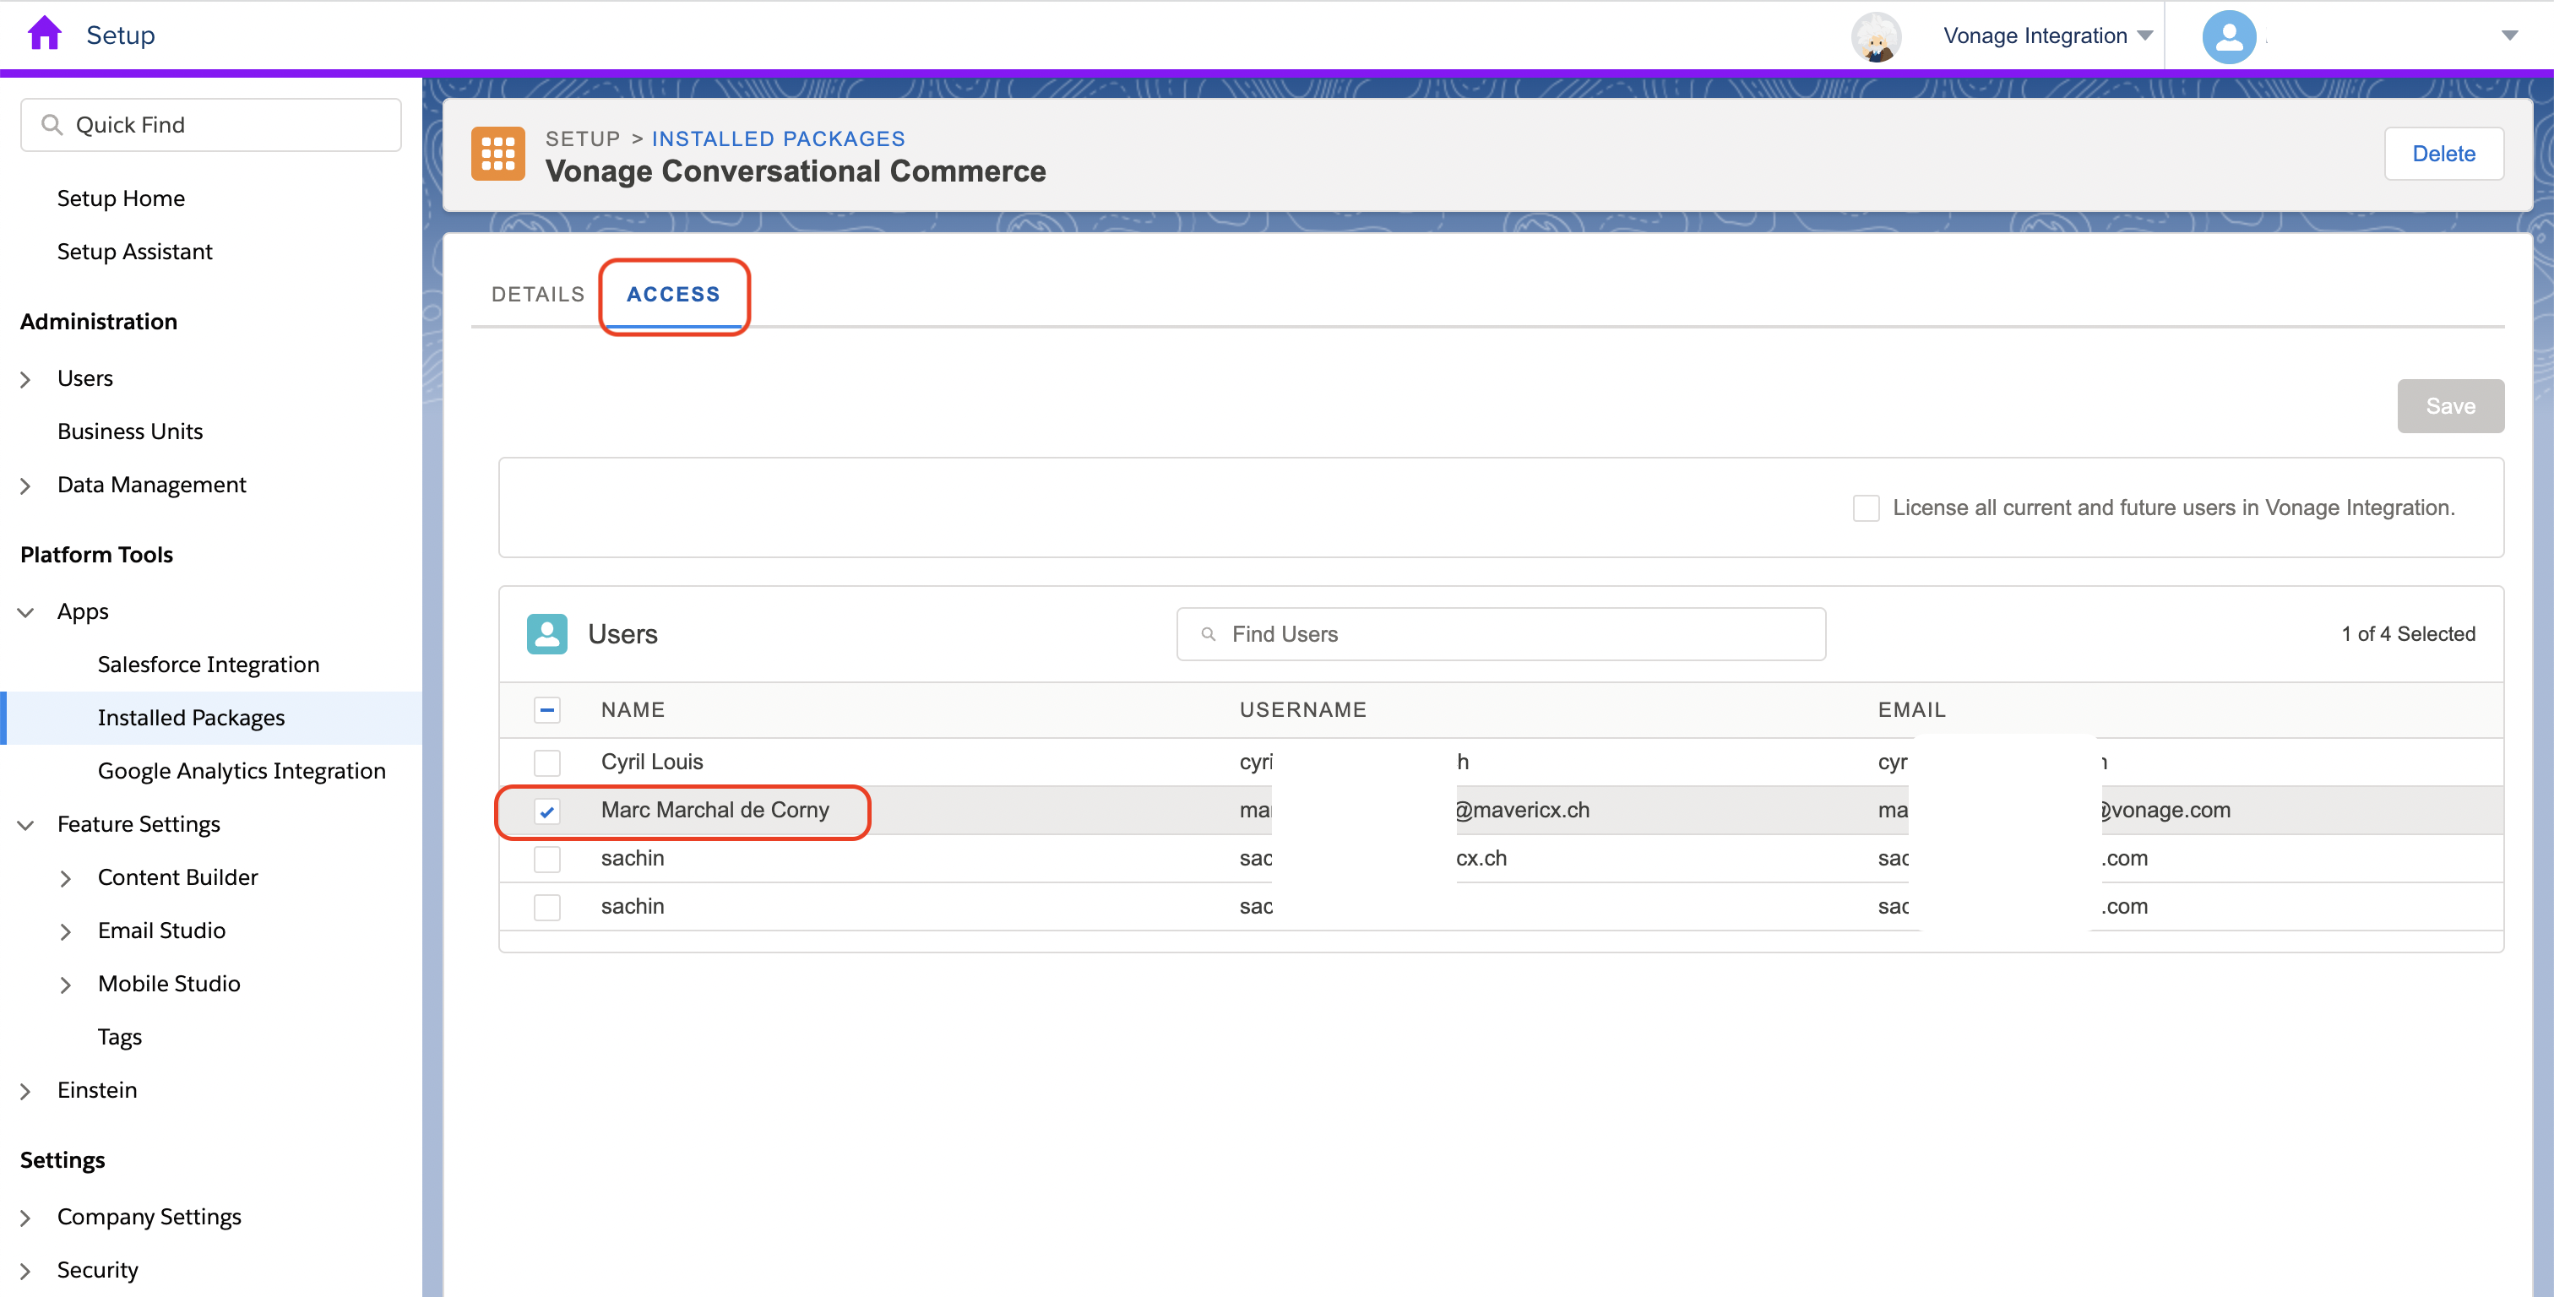Image resolution: width=2554 pixels, height=1297 pixels.
Task: Select the Access tab
Action: click(x=673, y=295)
